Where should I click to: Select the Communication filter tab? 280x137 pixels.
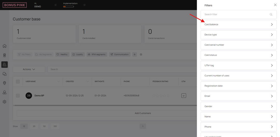[x=120, y=54]
